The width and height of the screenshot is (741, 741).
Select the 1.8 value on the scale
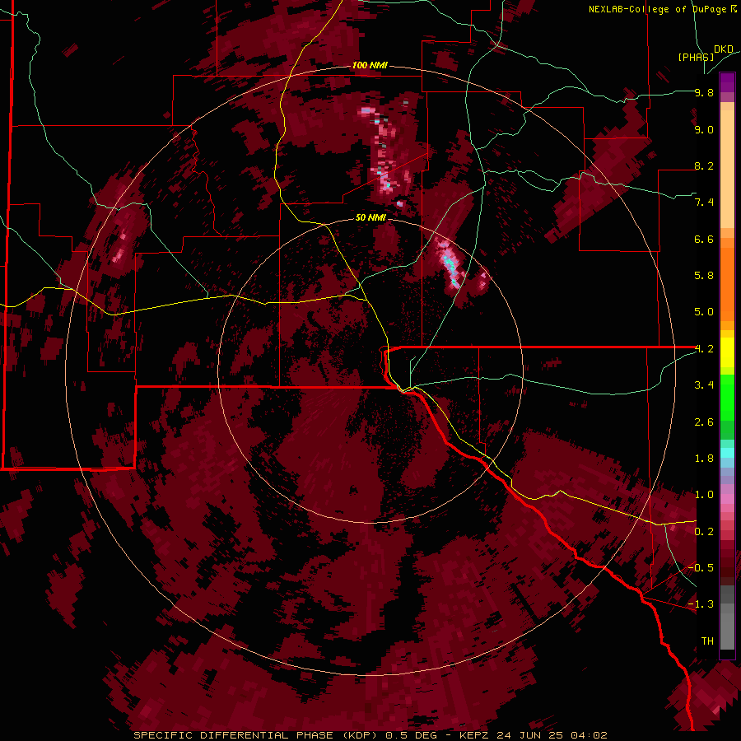704,459
